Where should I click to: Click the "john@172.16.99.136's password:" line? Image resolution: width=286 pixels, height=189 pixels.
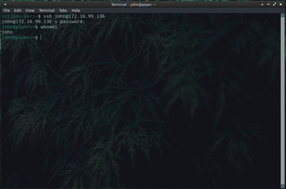[x=43, y=22]
